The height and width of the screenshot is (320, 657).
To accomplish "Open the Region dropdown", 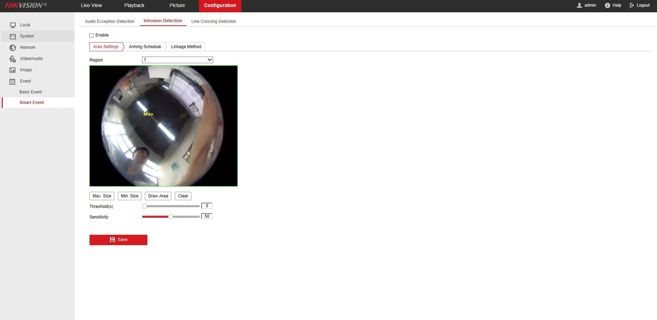I will 178,60.
